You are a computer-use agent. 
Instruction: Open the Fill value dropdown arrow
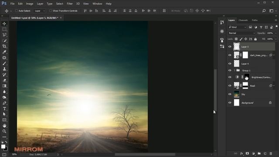276,39
